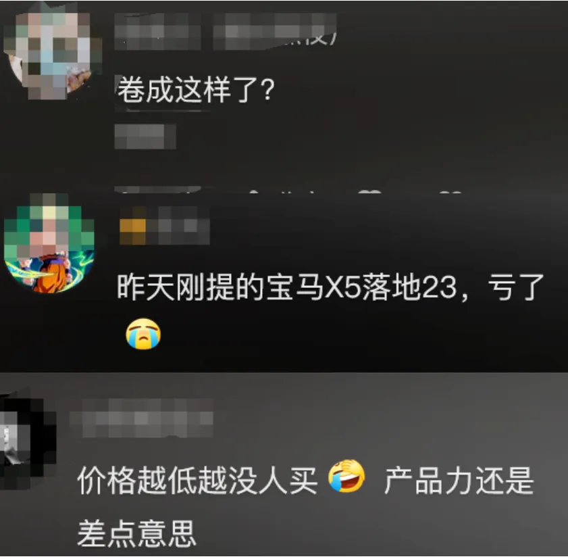Click the crying face emoji
568x559 pixels.
coord(143,334)
